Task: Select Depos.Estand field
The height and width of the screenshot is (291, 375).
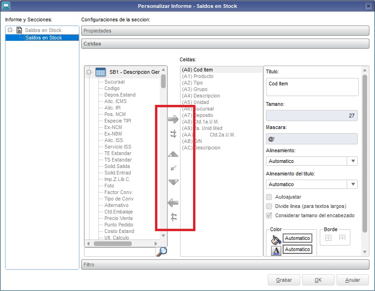Action: click(120, 95)
